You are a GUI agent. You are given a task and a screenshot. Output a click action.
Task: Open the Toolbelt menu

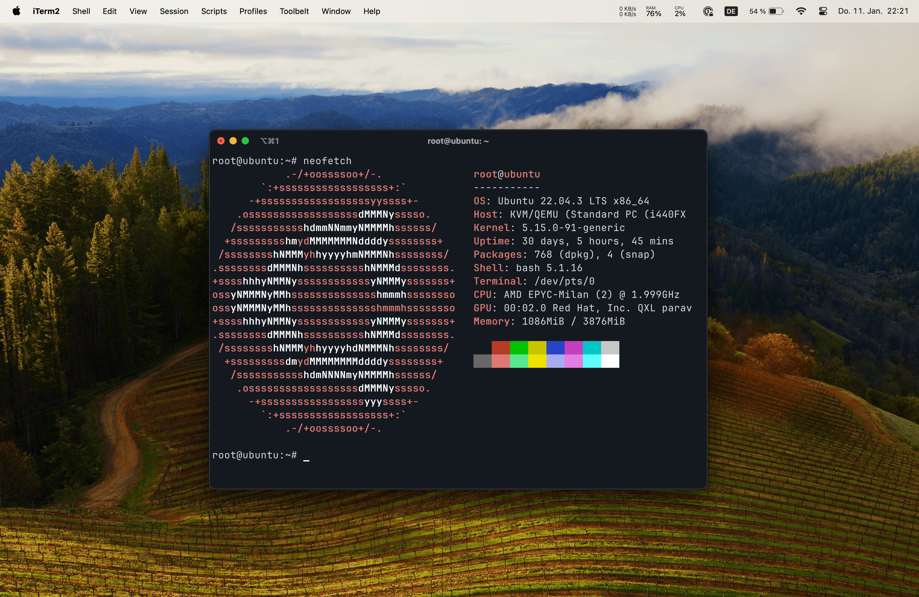[294, 11]
